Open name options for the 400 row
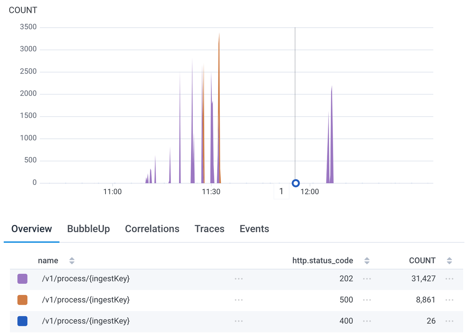The width and height of the screenshot is (465, 336). (x=239, y=321)
